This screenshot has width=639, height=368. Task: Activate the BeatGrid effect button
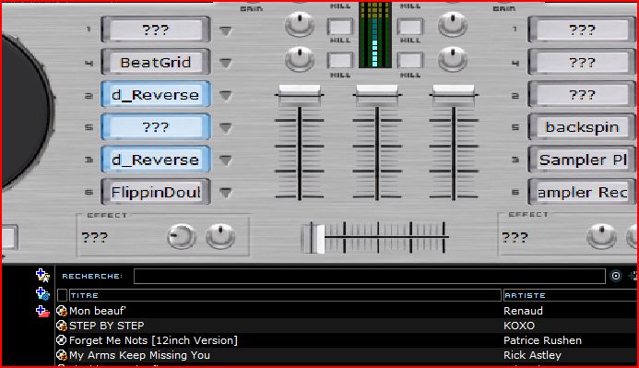pyautogui.click(x=156, y=63)
